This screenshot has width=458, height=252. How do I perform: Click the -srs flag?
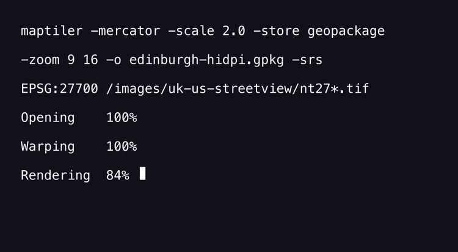tap(307, 60)
